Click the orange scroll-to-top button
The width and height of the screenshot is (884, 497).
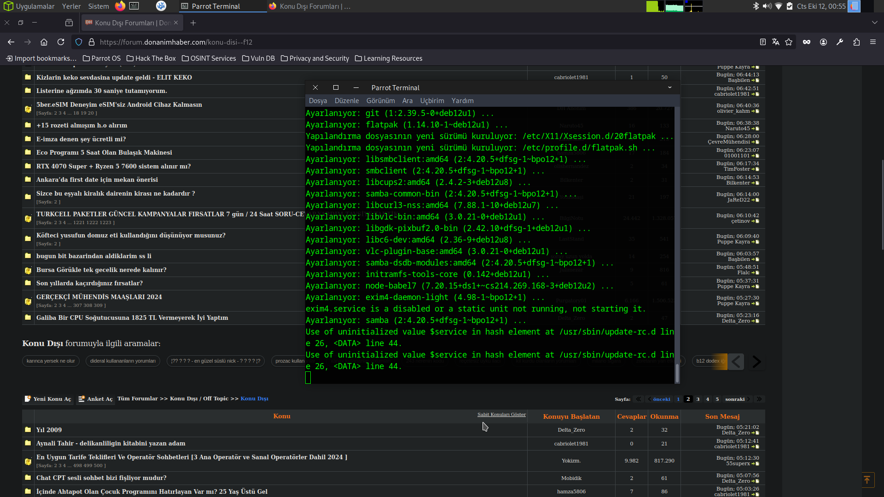click(867, 480)
